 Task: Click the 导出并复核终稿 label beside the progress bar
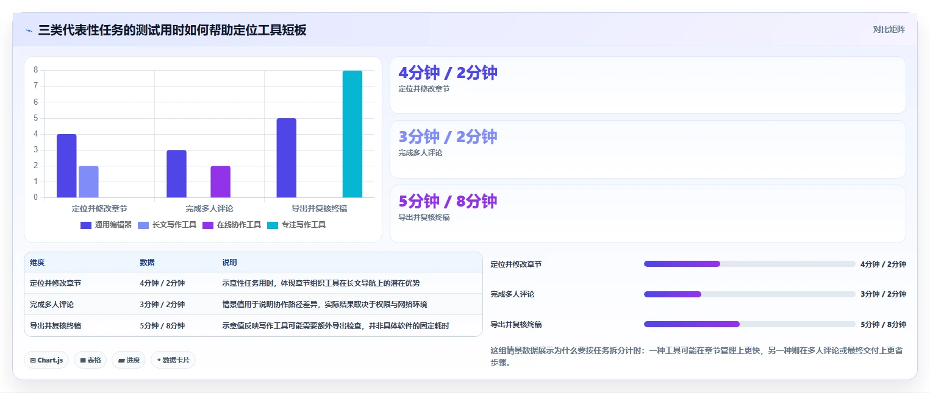(516, 324)
